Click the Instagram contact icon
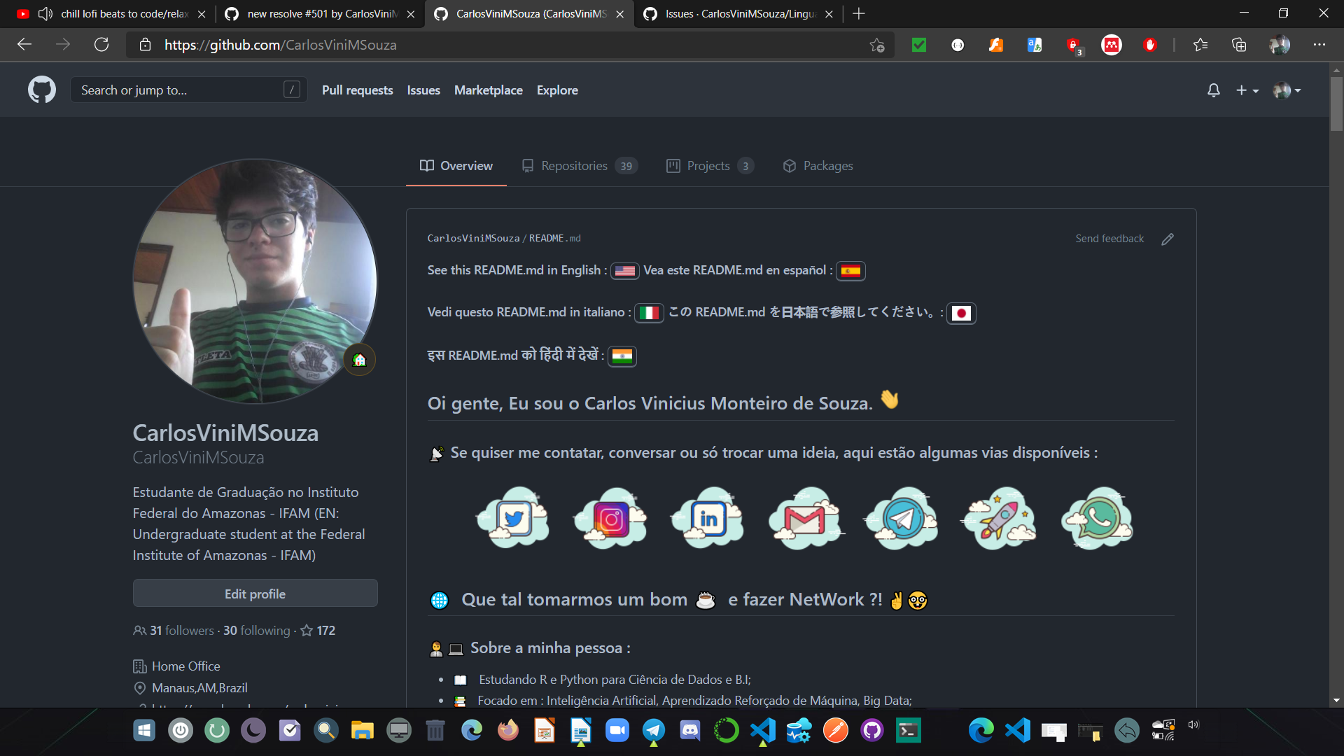Screen dimensions: 1344x756 610,519
